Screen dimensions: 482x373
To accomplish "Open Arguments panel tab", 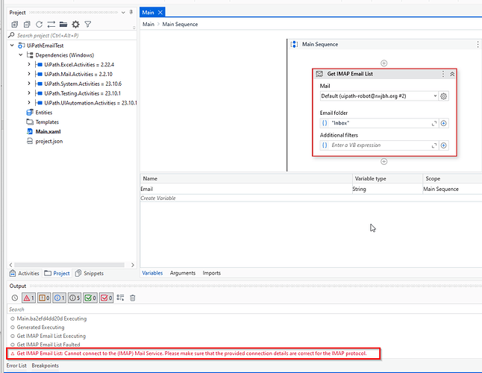I will 183,273.
